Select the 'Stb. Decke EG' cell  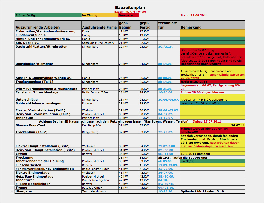(x=48, y=43)
